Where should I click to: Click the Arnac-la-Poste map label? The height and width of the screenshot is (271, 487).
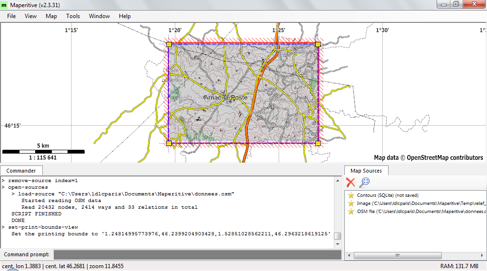pos(225,97)
